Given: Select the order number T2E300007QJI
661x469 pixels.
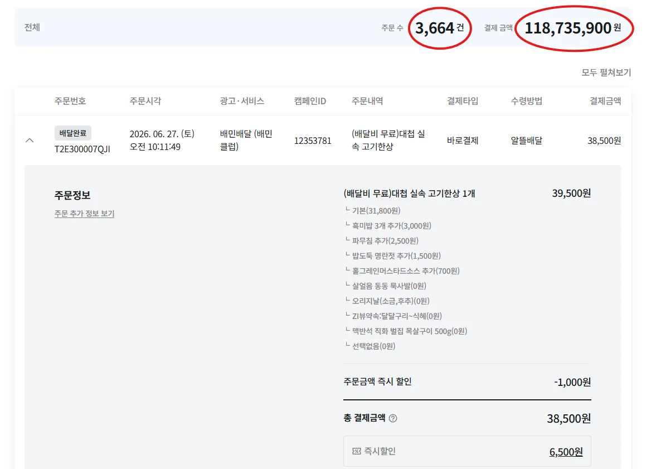Looking at the screenshot, I should [82, 149].
